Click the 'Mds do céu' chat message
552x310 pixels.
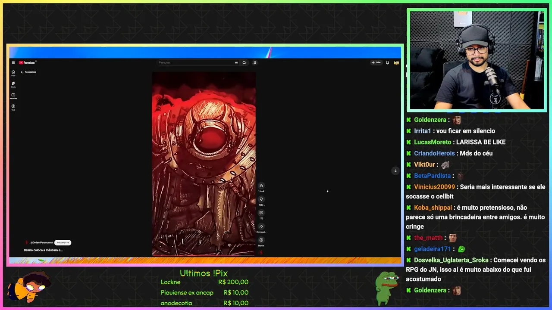coord(476,153)
